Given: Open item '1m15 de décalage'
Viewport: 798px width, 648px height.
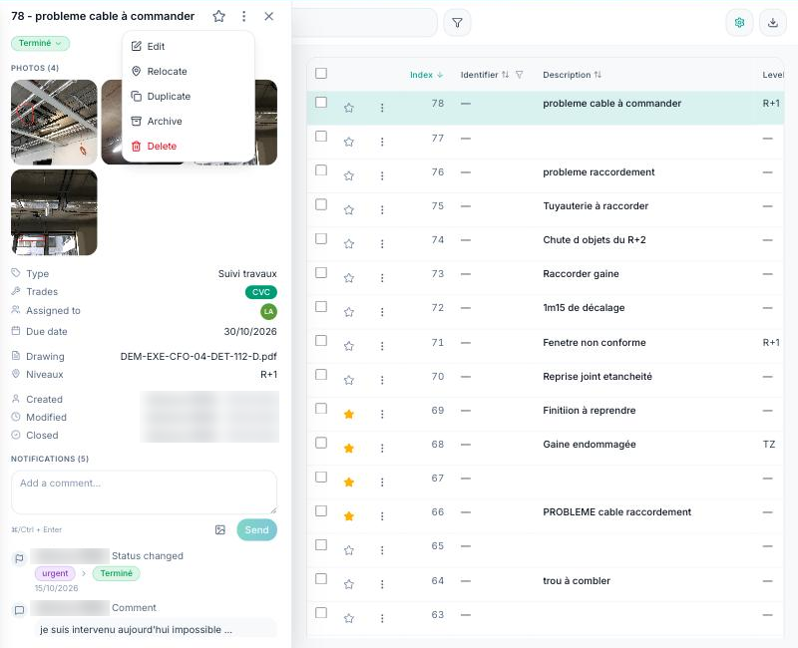Looking at the screenshot, I should 584,308.
